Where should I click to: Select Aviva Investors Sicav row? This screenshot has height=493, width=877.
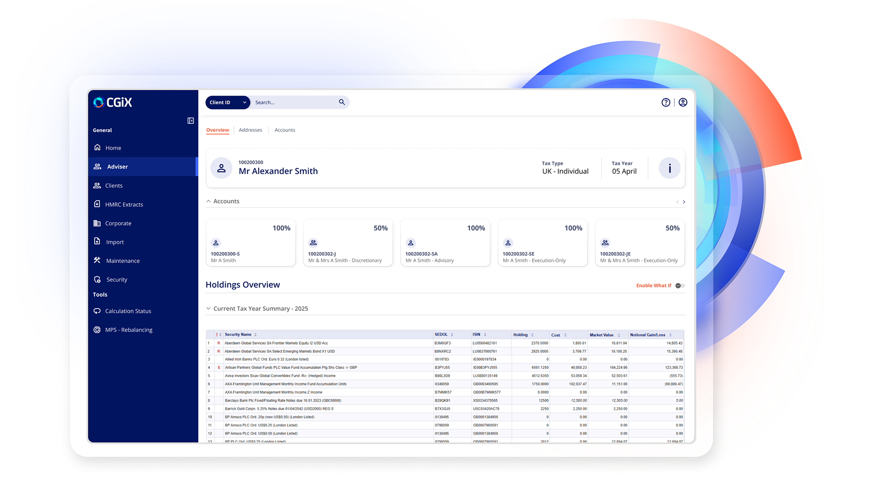445,376
